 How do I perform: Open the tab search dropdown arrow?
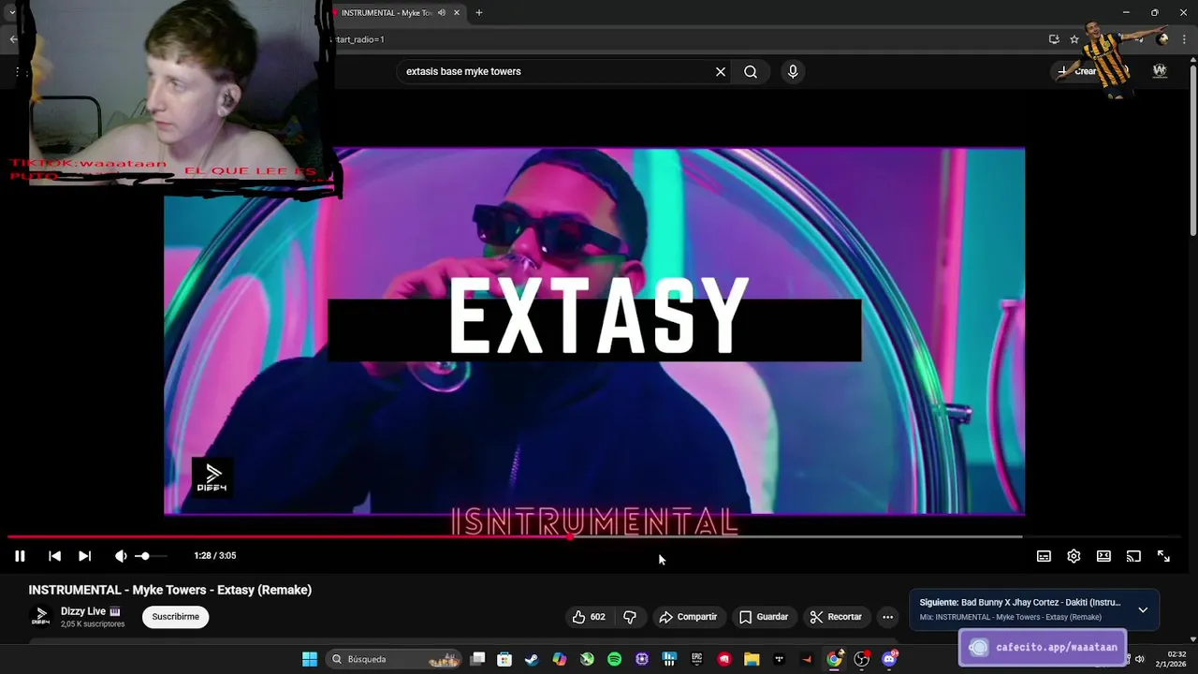coord(11,12)
